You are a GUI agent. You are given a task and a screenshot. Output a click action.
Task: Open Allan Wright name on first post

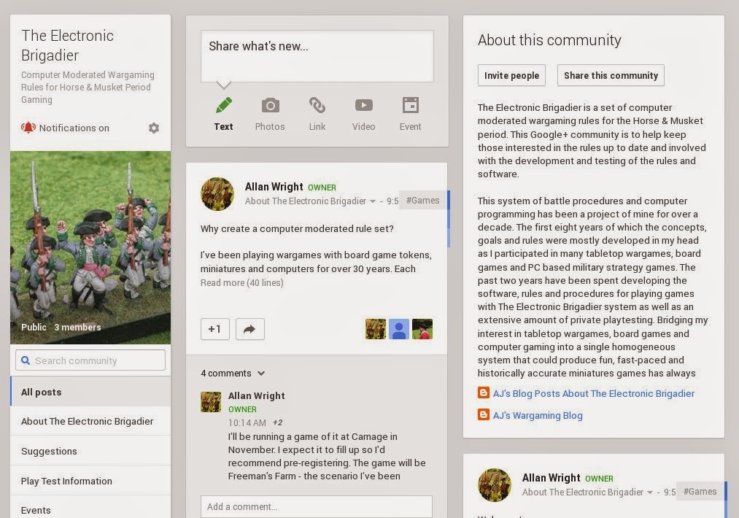[x=274, y=187]
